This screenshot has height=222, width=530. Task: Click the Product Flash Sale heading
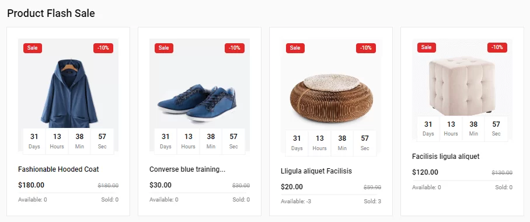(x=51, y=13)
